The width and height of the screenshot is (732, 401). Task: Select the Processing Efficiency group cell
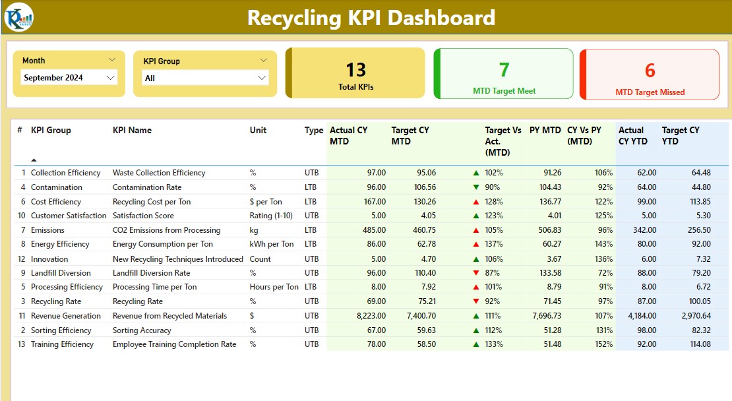67,287
